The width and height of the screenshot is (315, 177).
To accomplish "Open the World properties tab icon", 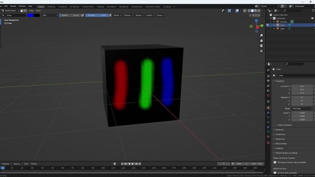I will tap(268, 95).
